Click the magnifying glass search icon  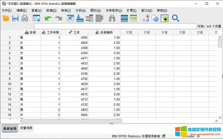point(176,19)
